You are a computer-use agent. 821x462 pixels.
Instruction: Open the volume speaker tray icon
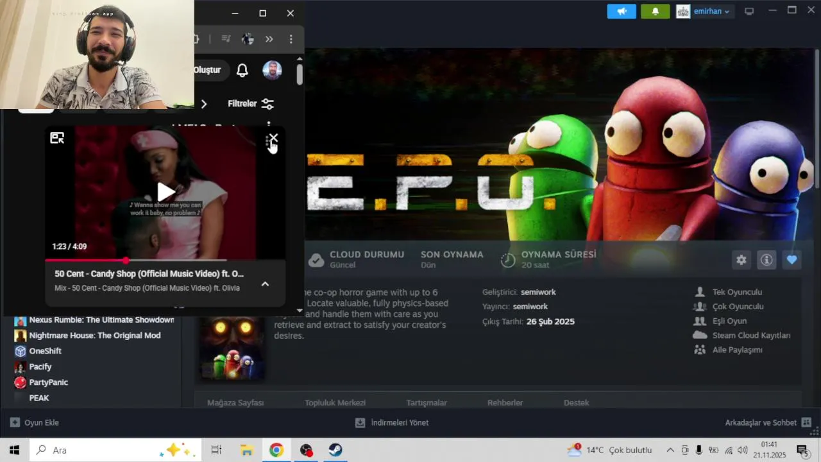(x=743, y=450)
